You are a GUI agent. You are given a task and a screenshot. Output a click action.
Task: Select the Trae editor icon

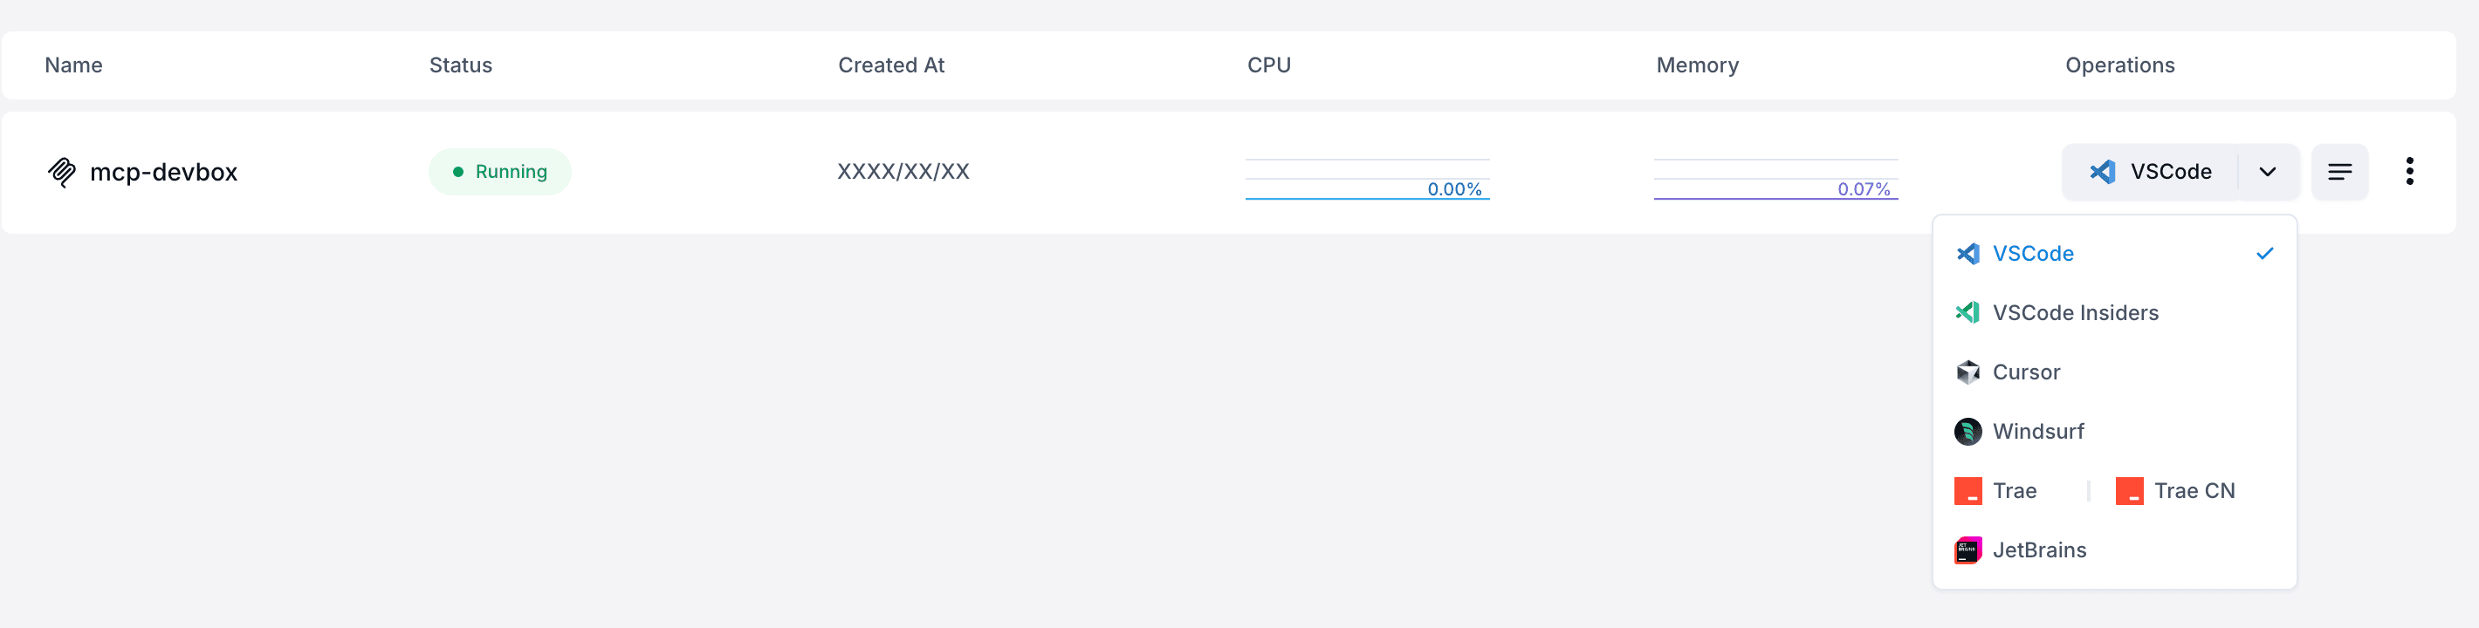(x=1969, y=490)
